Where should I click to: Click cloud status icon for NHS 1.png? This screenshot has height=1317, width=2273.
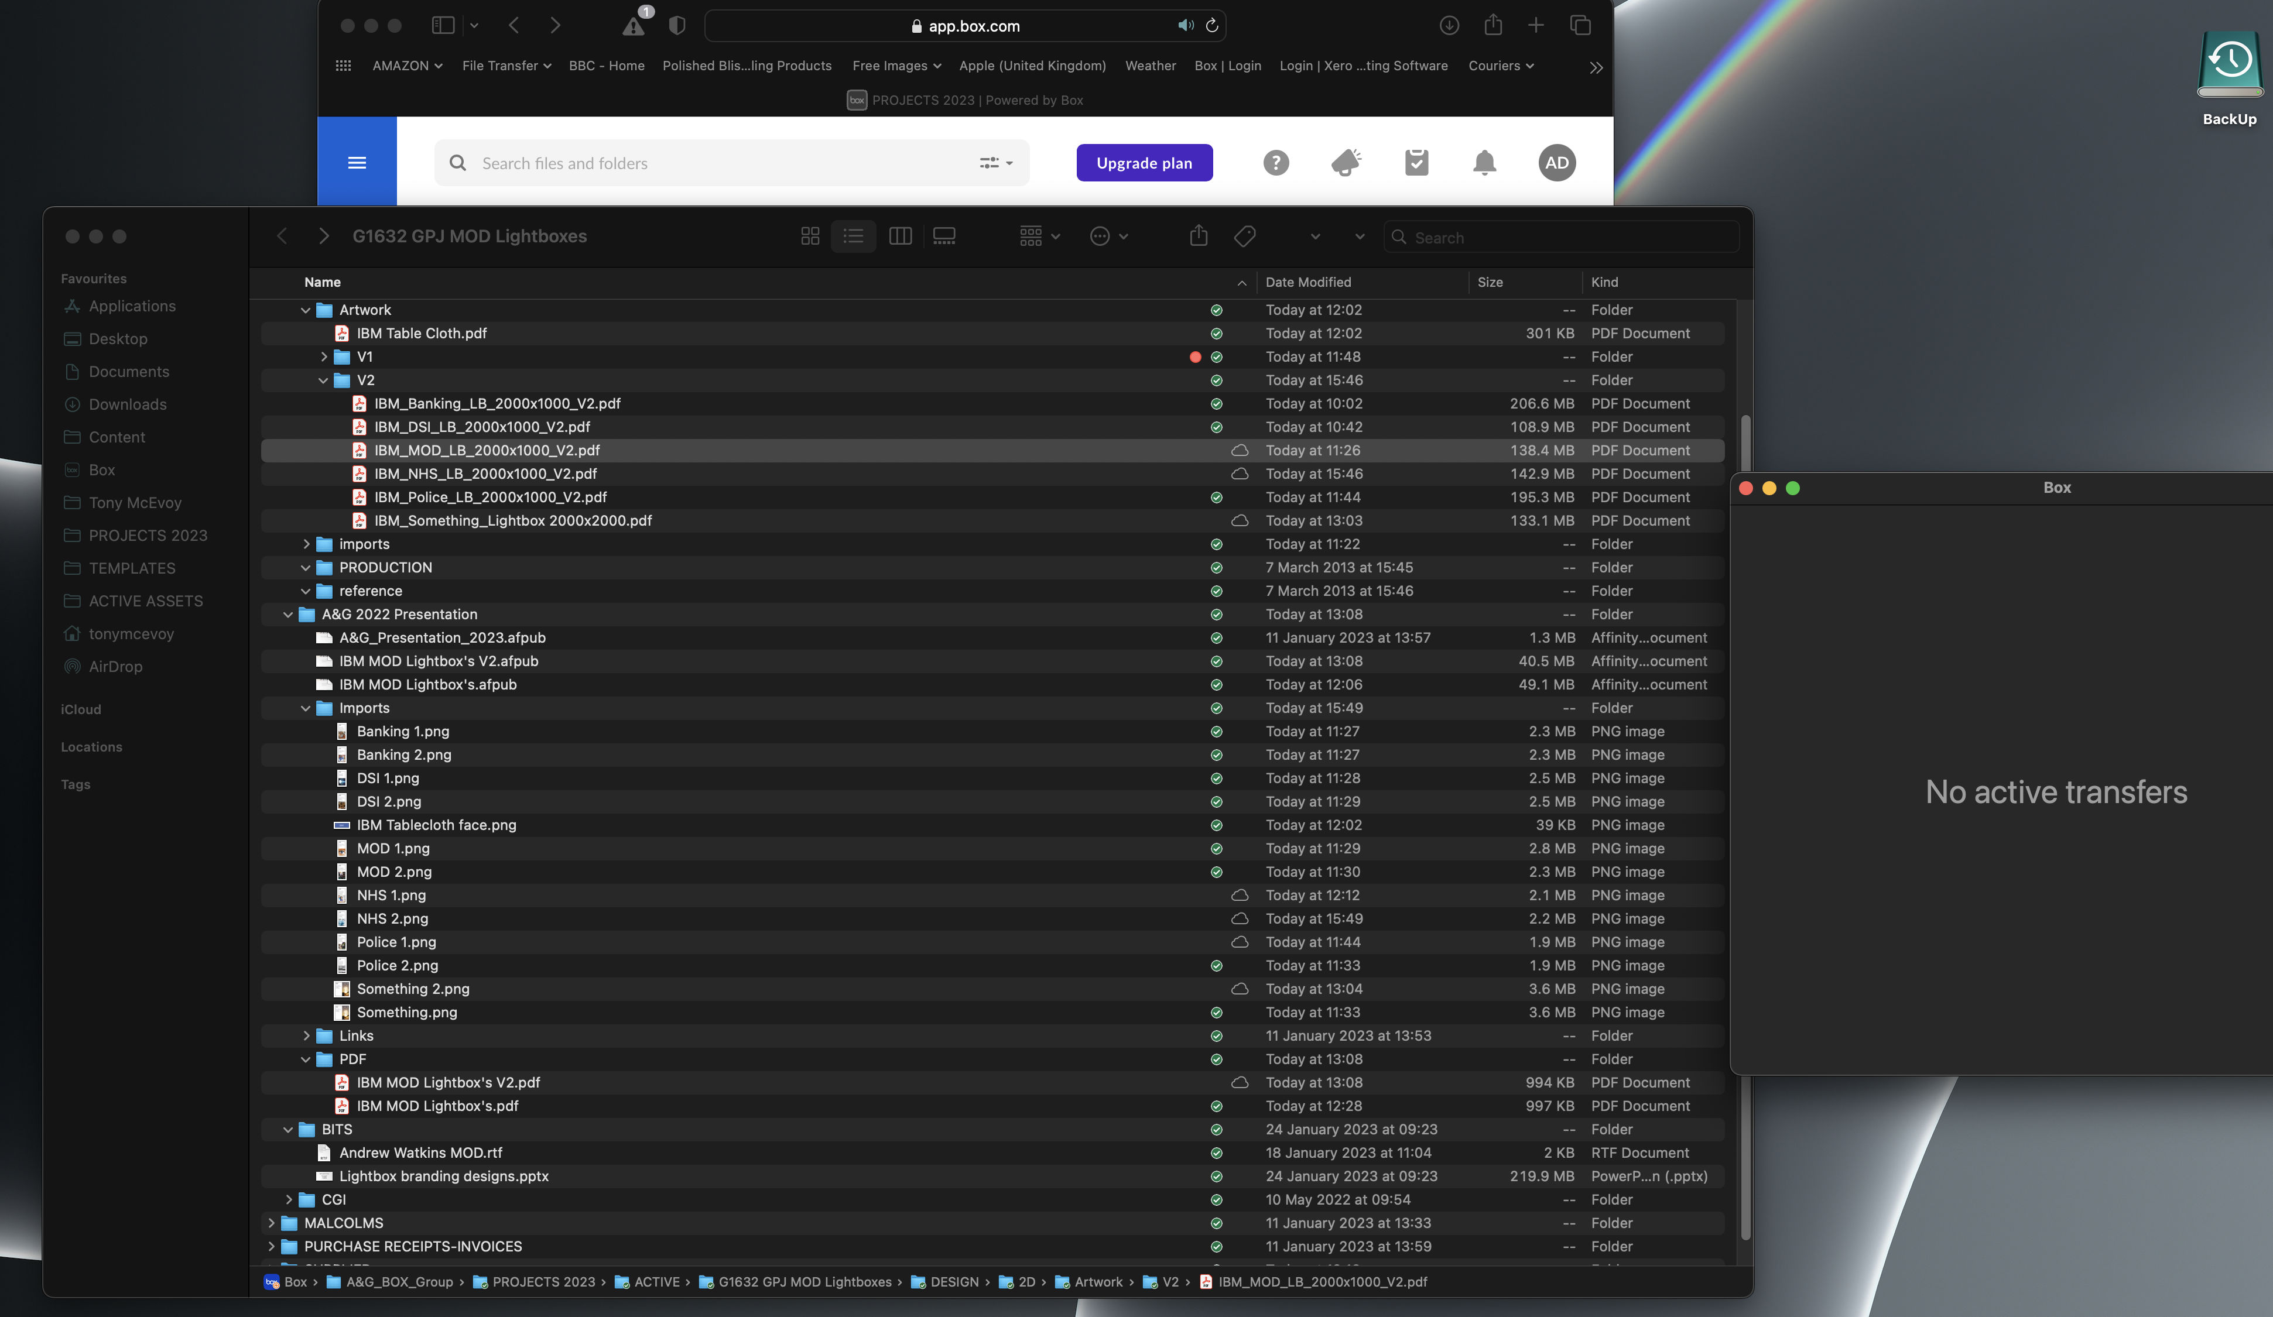coord(1240,895)
